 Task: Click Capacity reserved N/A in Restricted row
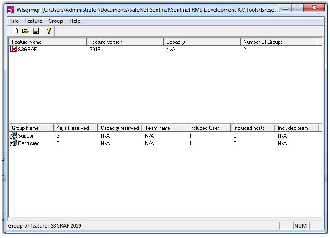(105, 143)
